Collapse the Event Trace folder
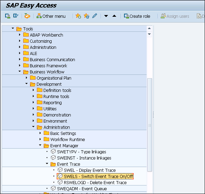 47,164
